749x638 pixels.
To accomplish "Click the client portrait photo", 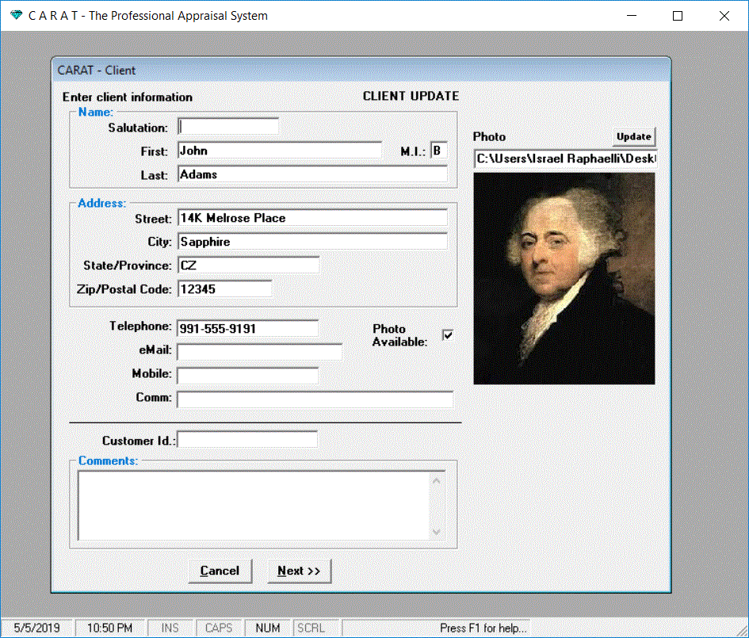I will point(564,279).
